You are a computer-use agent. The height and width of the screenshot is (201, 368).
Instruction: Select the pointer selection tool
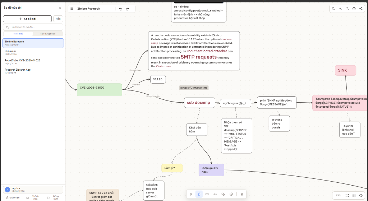coord(191,194)
